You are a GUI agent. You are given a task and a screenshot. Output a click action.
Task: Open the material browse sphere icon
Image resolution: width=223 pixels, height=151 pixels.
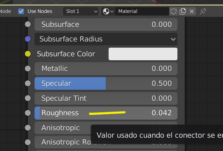pos(108,11)
